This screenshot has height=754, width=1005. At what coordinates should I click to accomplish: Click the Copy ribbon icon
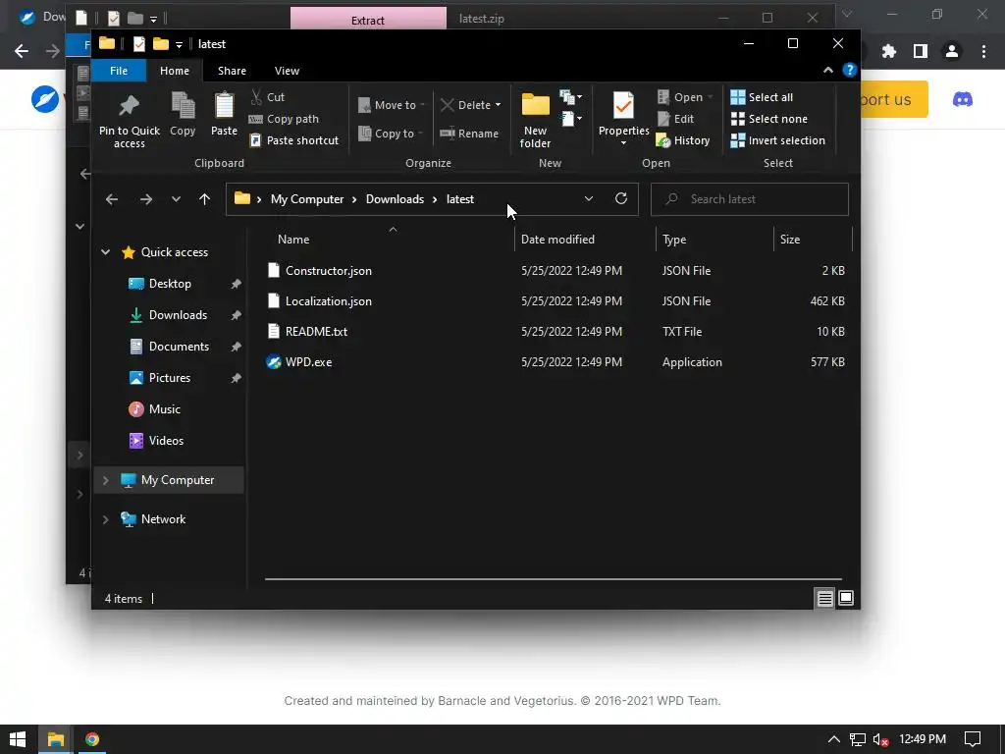(183, 114)
